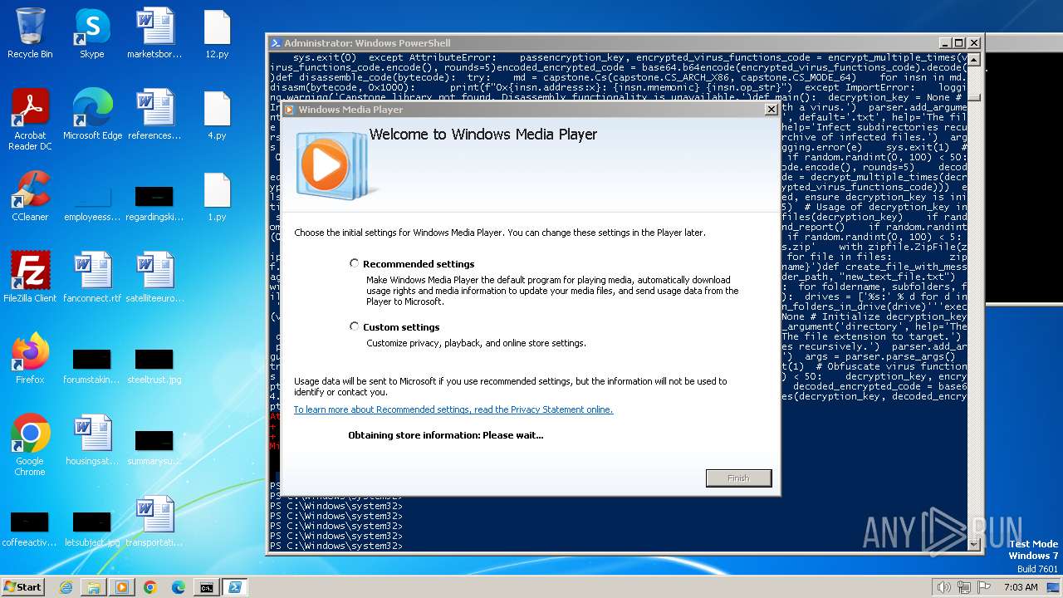
Task: Close the Windows Media Player welcome dialog
Action: [771, 109]
